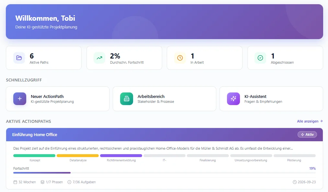Image resolution: width=328 pixels, height=192 pixels.
Task: Click the clock icon beside date 2026-09-23
Action: click(294, 182)
